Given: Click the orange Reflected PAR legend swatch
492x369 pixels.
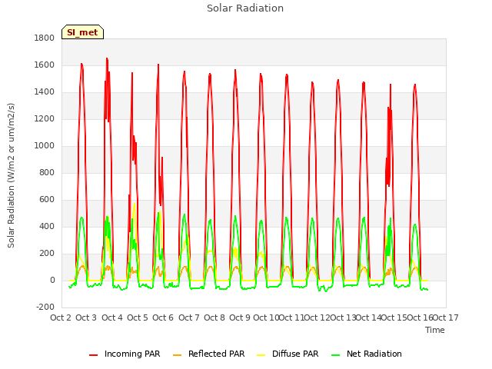Looking at the screenshot, I should 178,355.
